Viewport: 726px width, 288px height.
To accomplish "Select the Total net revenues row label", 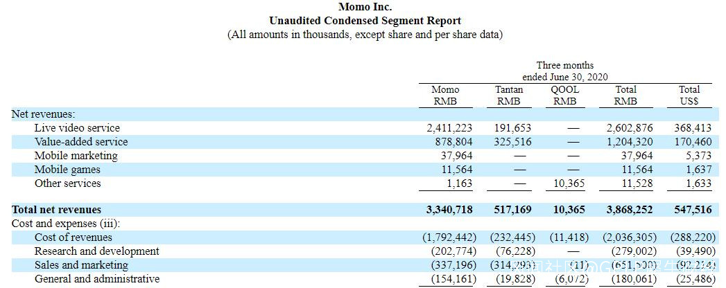I will [x=56, y=210].
